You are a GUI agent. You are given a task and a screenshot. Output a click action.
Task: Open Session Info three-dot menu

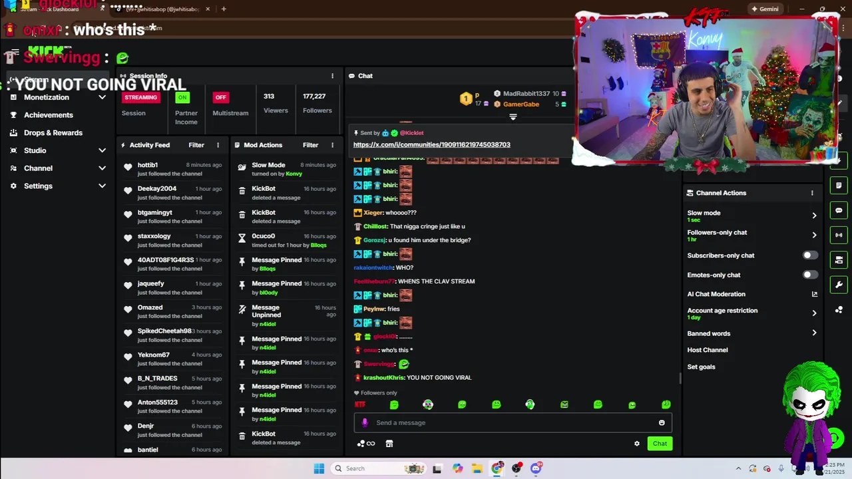click(332, 76)
